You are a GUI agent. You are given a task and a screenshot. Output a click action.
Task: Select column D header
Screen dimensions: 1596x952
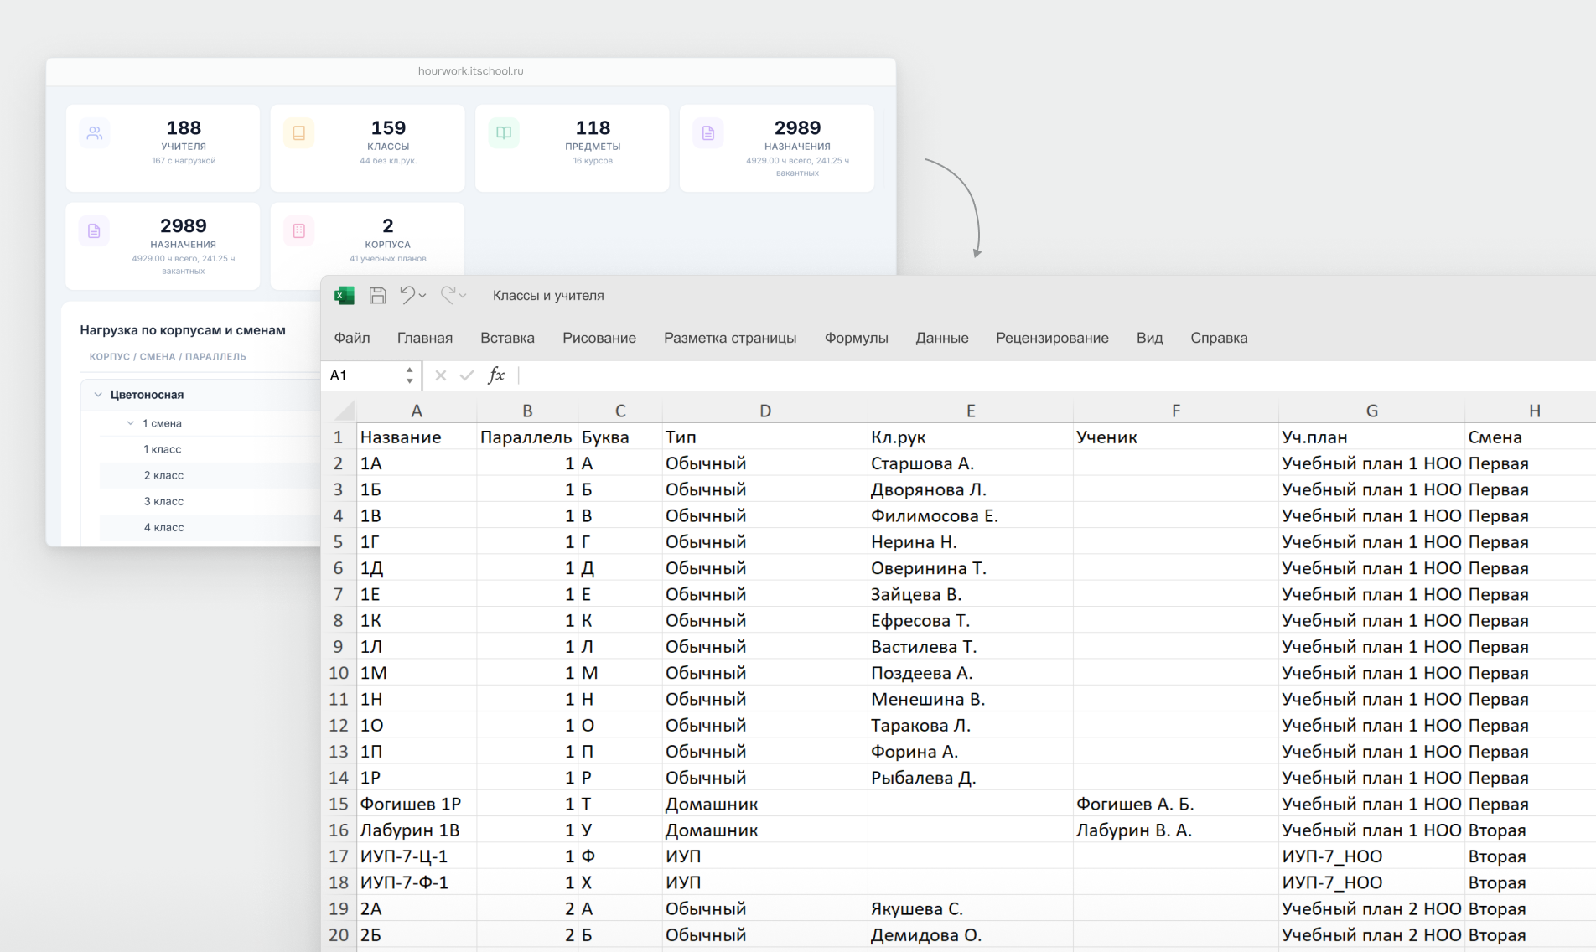(x=765, y=411)
